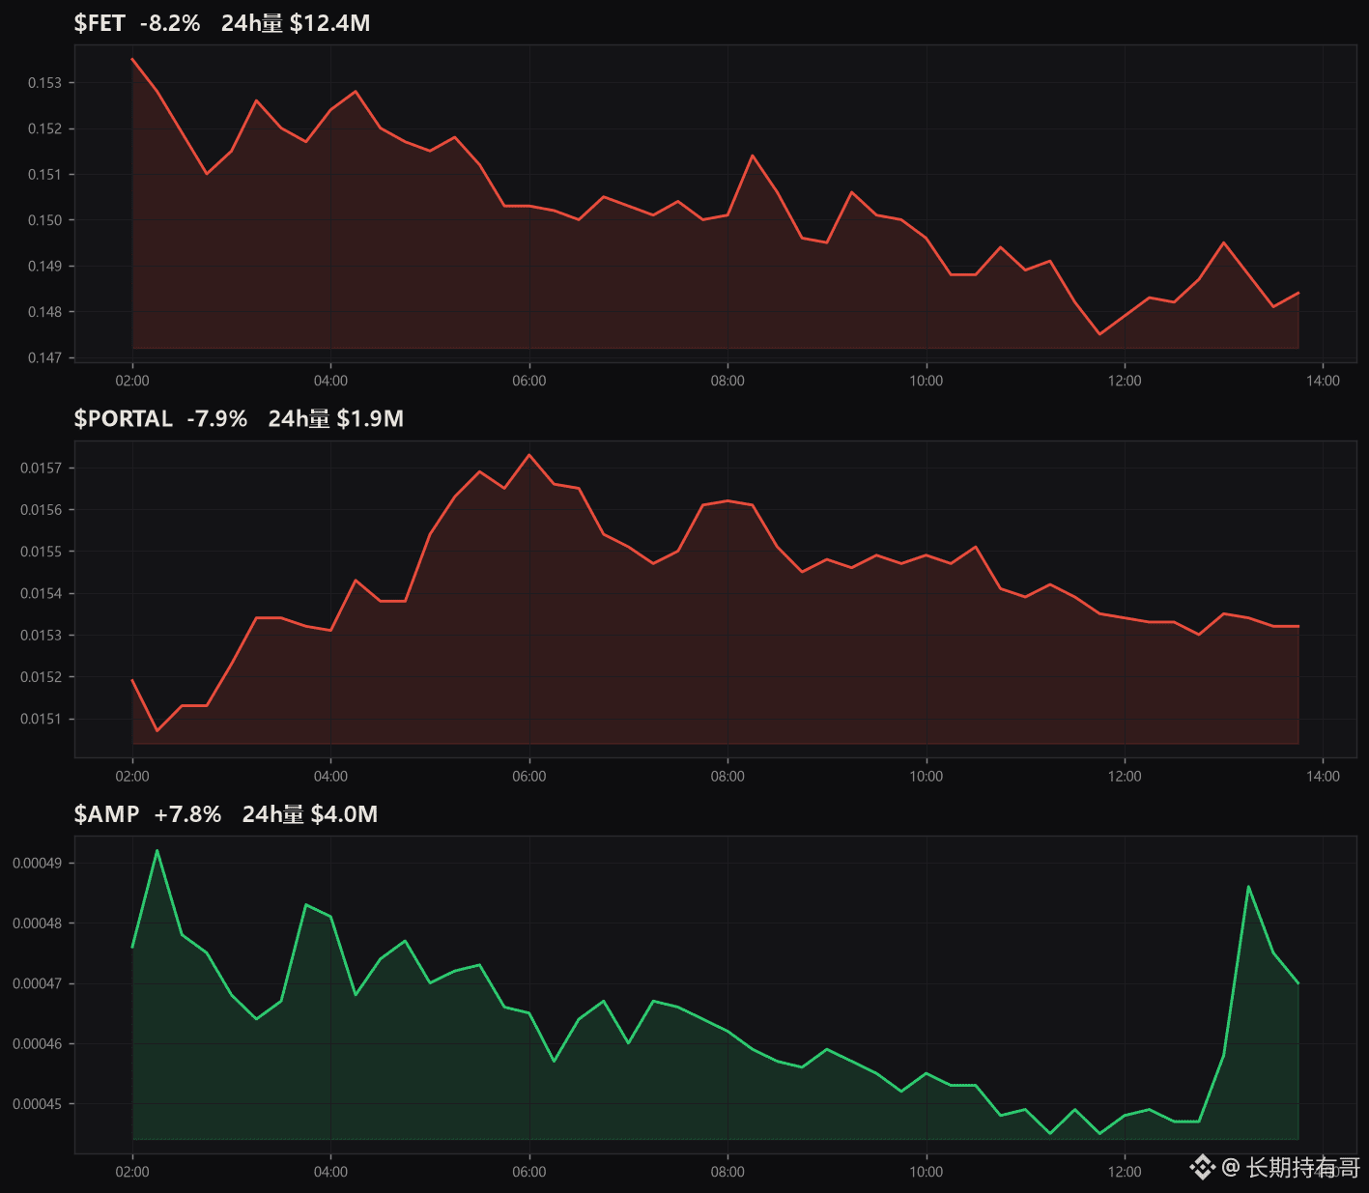
Task: Click the 10:00 time label under FET chart
Action: (x=927, y=381)
